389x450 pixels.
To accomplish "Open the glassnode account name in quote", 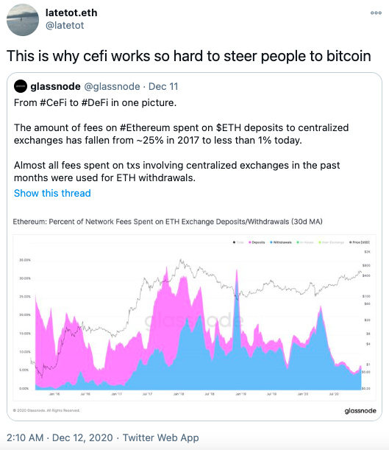I will pos(55,86).
